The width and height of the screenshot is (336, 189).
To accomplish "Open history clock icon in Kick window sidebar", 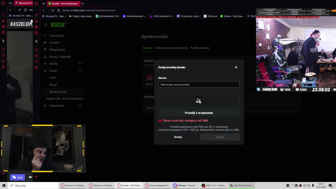I will pyautogui.click(x=36, y=56).
